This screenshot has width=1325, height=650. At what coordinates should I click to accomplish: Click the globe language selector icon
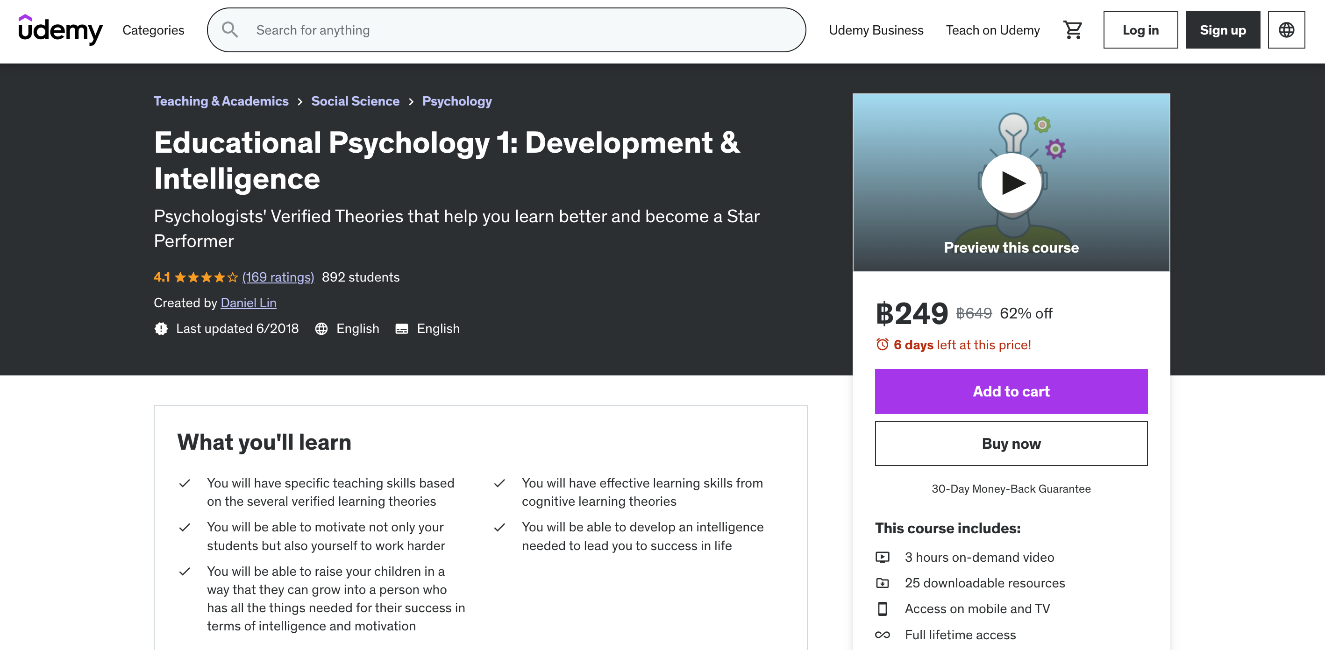tap(1286, 30)
